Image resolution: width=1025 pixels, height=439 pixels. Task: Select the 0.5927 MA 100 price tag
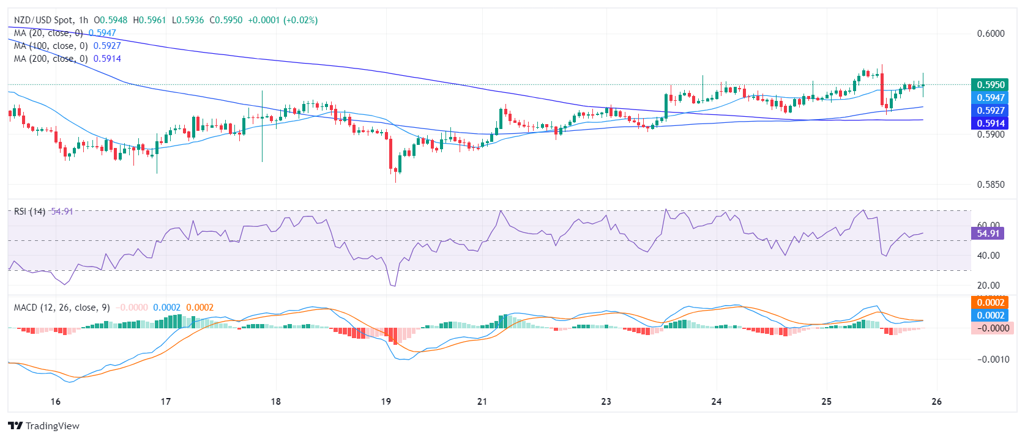pos(990,111)
